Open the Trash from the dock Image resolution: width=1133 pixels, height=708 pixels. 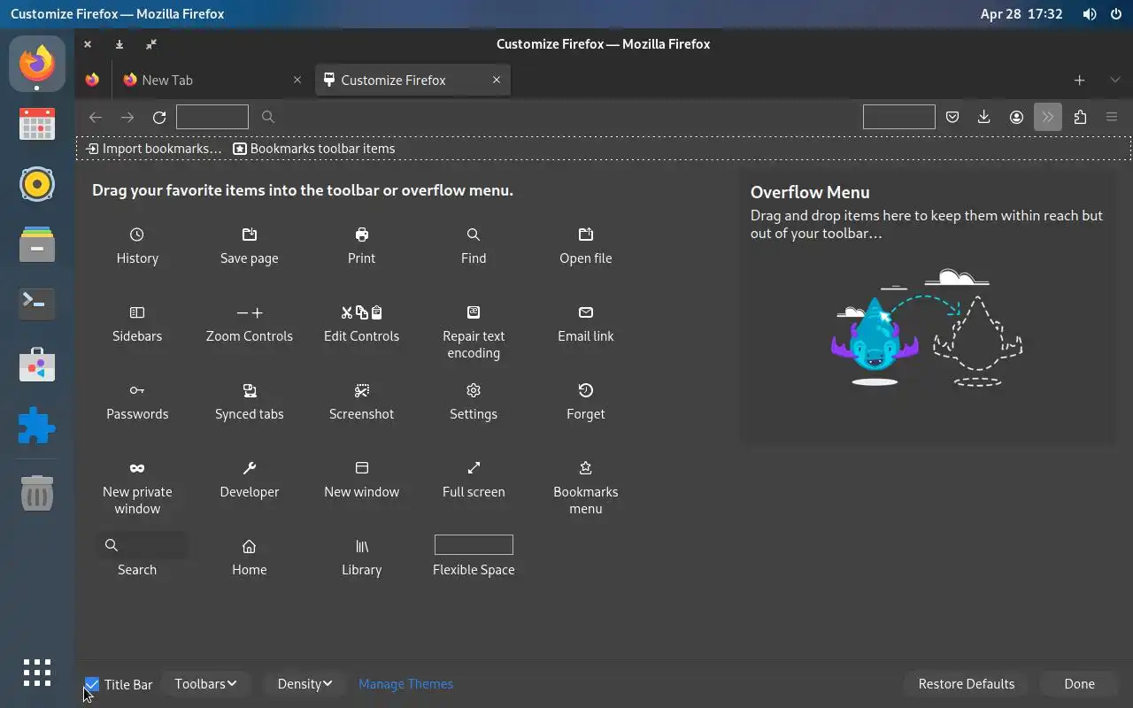tap(37, 493)
